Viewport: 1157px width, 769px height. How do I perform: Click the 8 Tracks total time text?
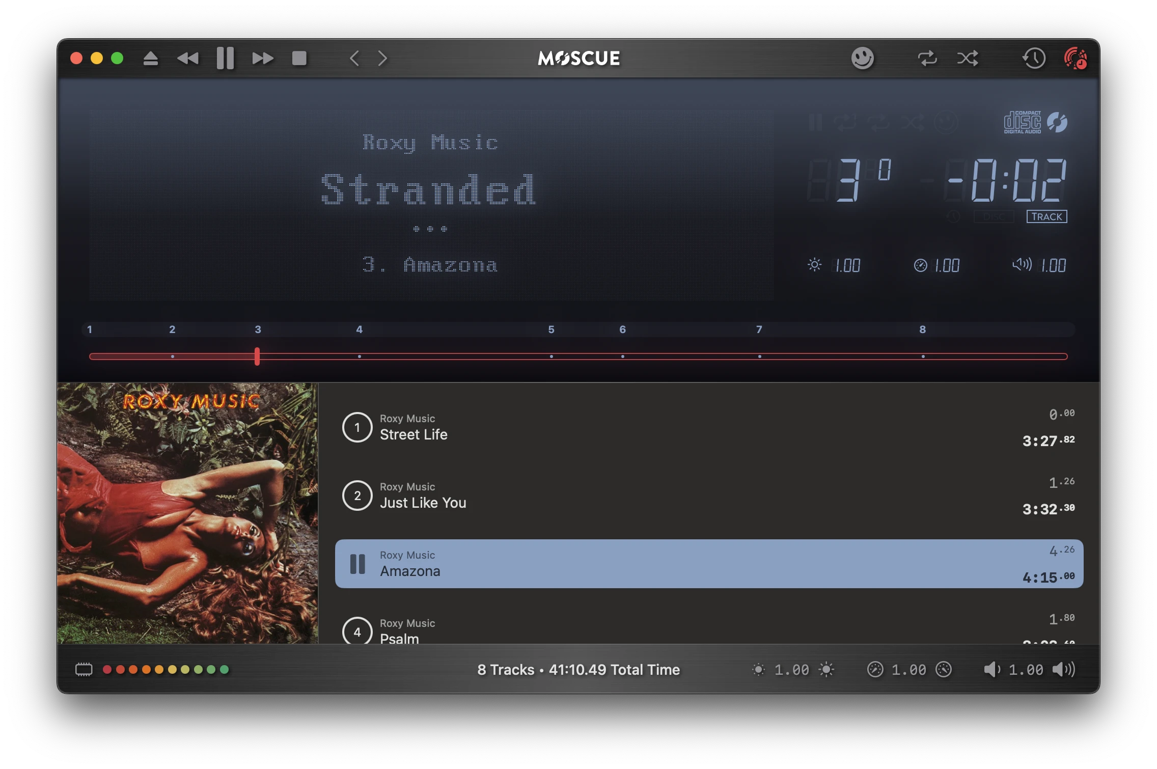578,670
